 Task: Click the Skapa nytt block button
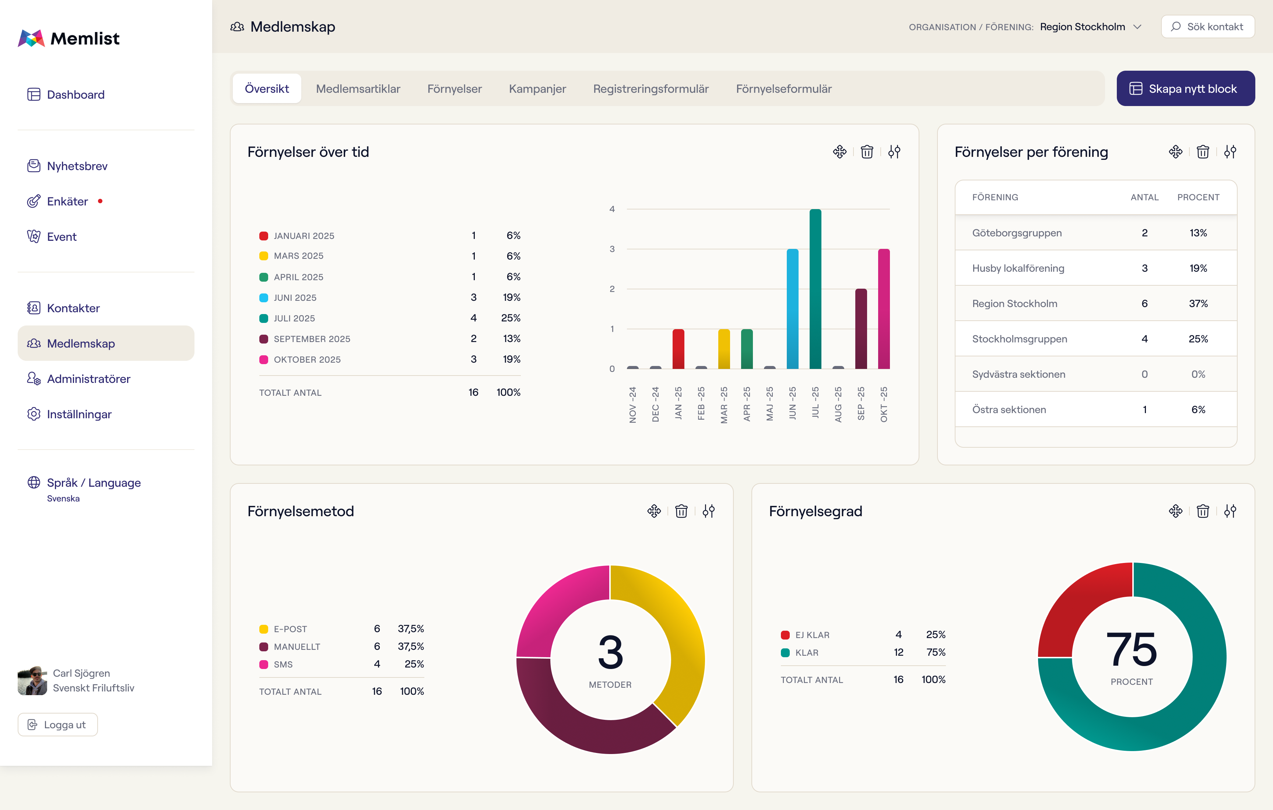pyautogui.click(x=1185, y=89)
